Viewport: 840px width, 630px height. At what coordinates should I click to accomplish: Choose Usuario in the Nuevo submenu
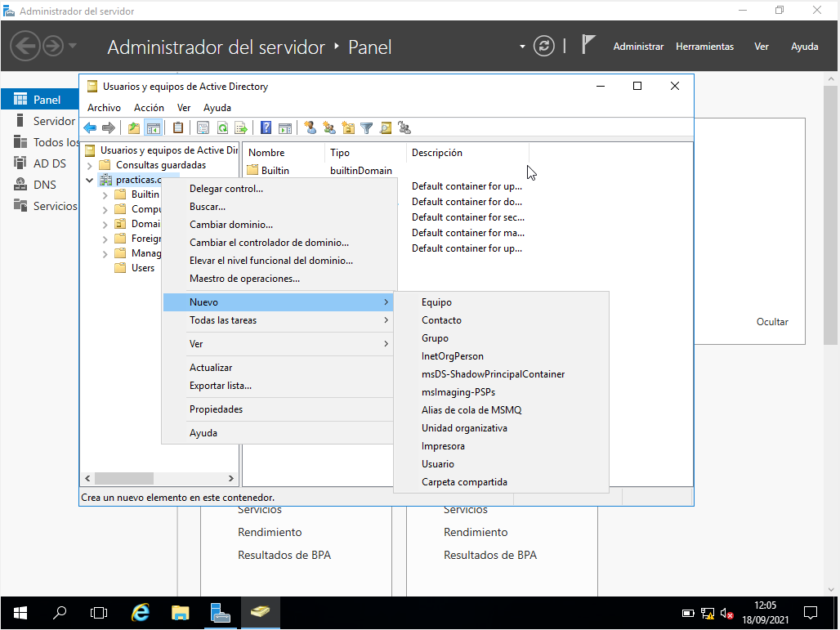tap(438, 464)
